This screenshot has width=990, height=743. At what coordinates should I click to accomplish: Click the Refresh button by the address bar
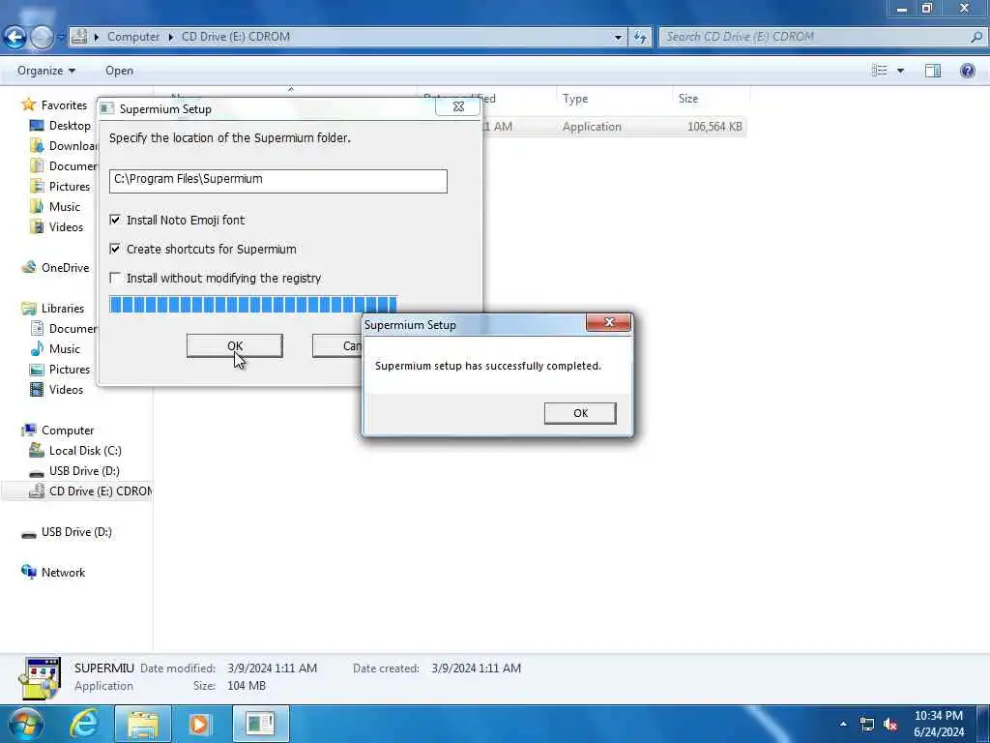pos(640,38)
